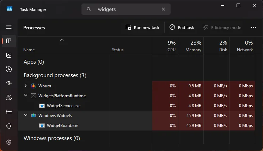Screen dimensions: 263x151
Task: Open the Details sidebar icon
Action: click(x=9, y=111)
